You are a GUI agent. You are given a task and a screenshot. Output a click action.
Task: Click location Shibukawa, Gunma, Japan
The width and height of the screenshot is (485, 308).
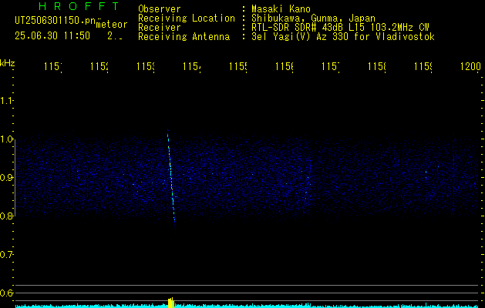(313, 18)
